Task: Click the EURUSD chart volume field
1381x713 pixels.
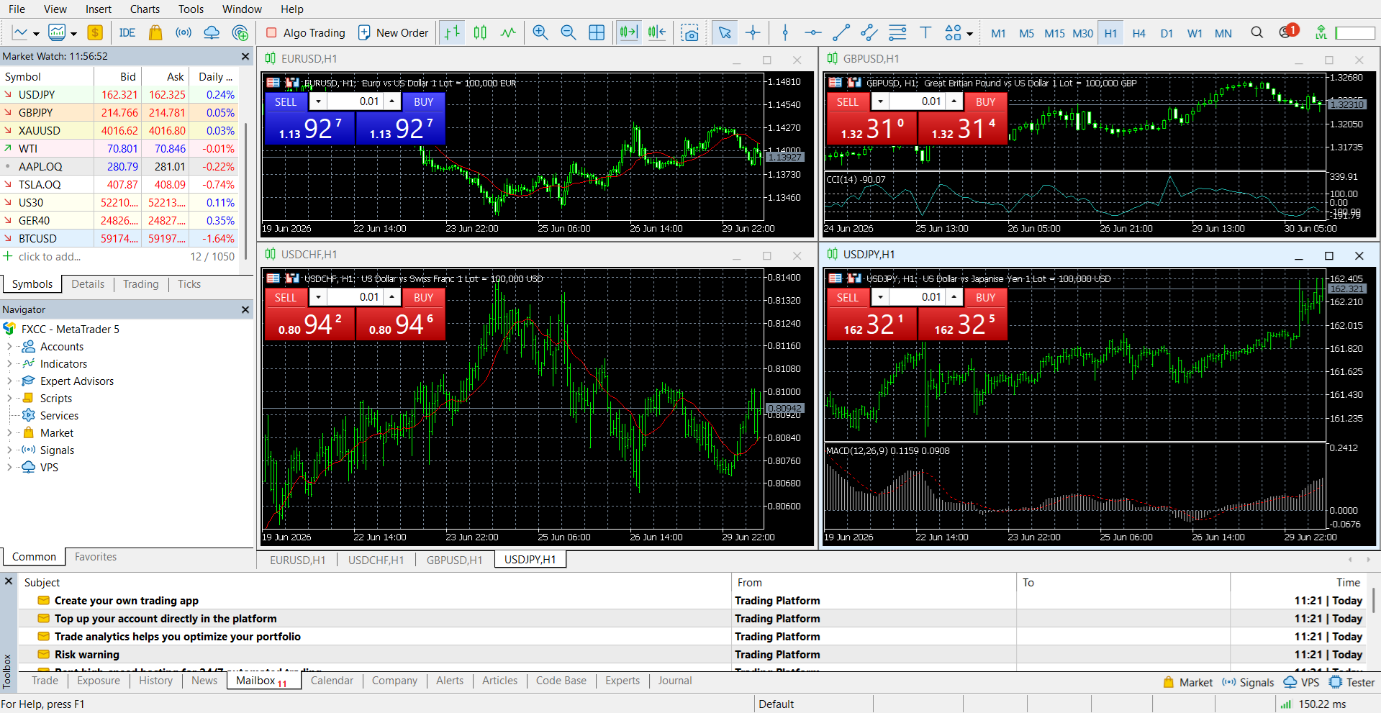Action: click(x=355, y=101)
